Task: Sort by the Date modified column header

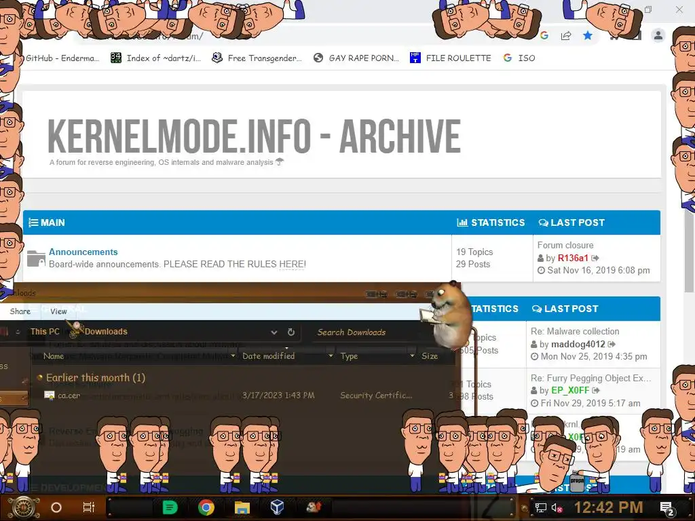Action: click(x=268, y=356)
